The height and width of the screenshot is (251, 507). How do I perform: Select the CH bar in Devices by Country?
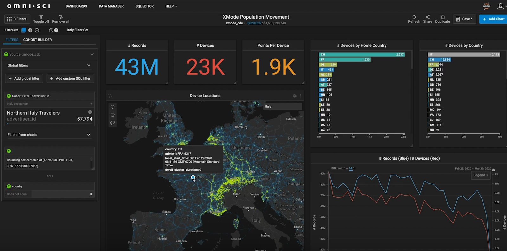tap(439, 59)
